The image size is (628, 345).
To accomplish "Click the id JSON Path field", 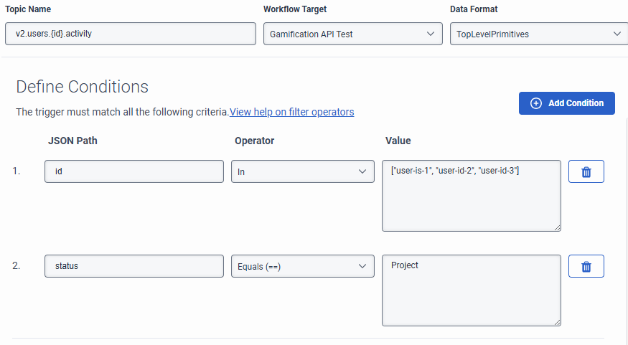I will click(x=134, y=172).
